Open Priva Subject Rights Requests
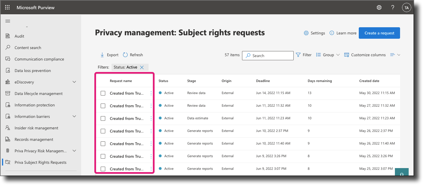This screenshot has width=423, height=185. [40, 162]
